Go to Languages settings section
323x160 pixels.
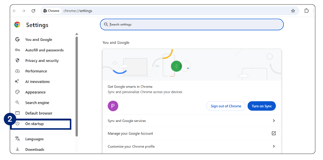pos(34,139)
